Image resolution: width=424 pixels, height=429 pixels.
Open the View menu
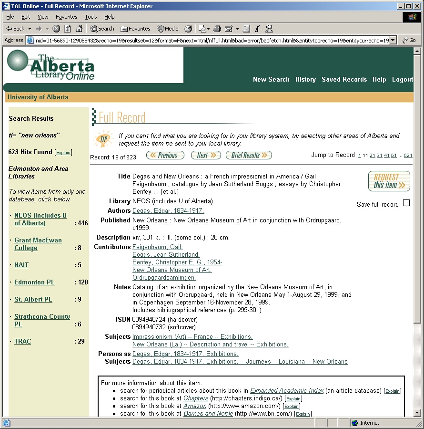43,17
